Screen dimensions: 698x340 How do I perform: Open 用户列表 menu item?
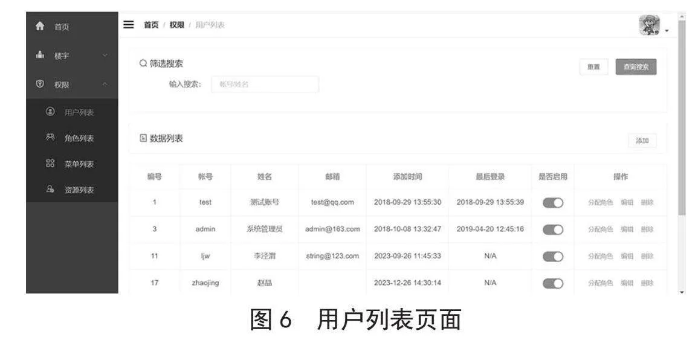coord(79,112)
